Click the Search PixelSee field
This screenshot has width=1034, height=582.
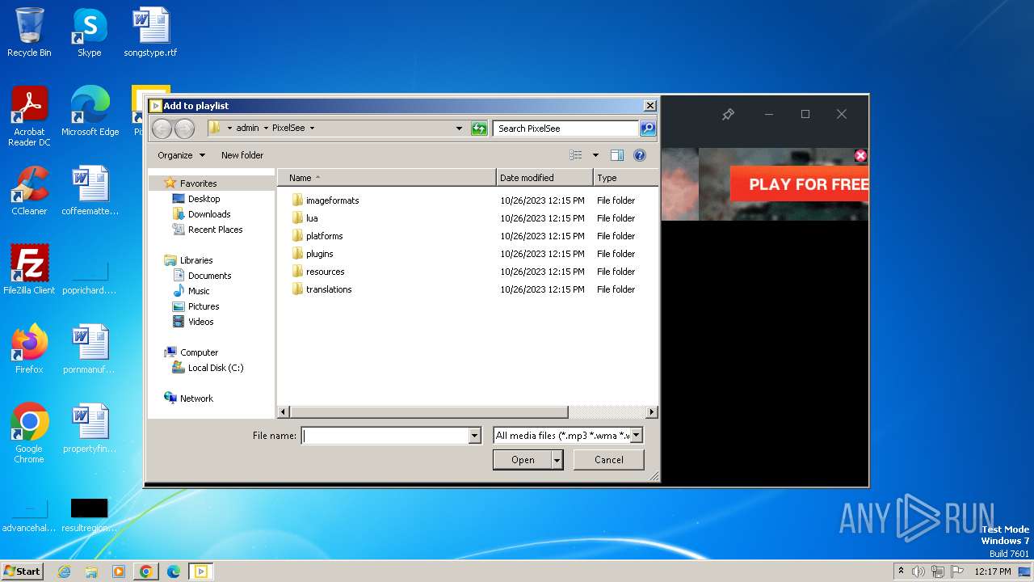tap(566, 129)
